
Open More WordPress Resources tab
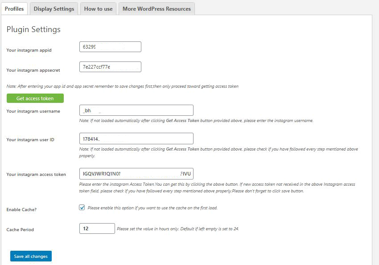coord(157,9)
